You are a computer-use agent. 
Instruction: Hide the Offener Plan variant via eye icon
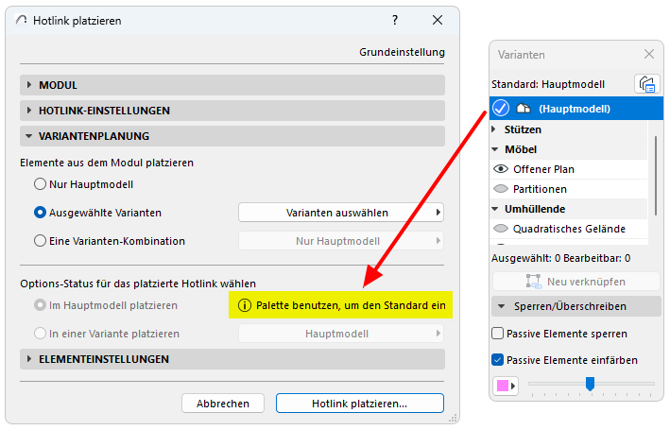click(x=501, y=169)
